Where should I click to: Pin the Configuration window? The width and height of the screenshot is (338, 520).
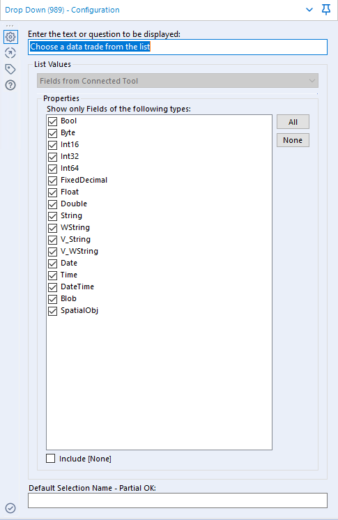(326, 10)
